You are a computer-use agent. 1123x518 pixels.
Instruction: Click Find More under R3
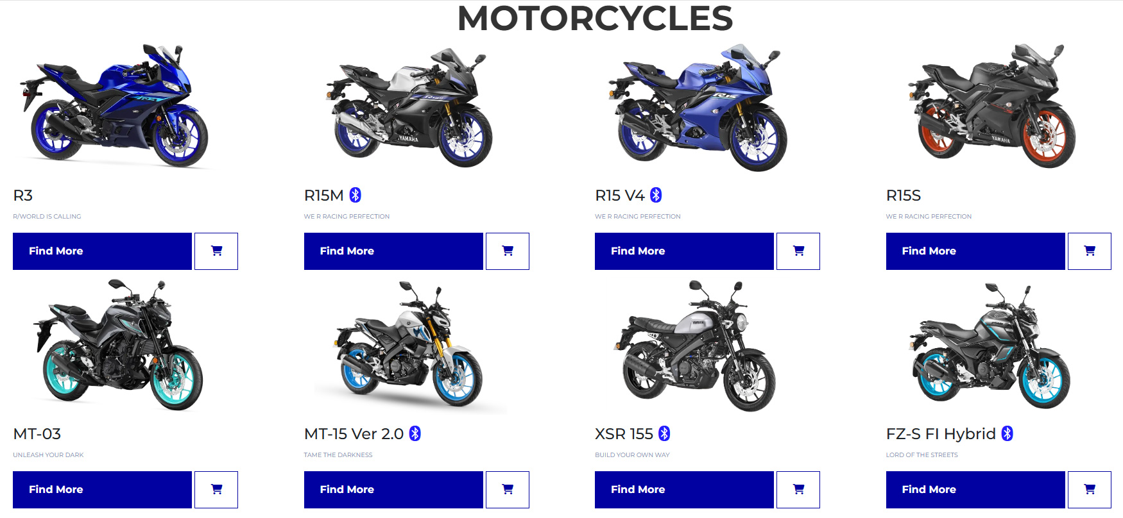[x=102, y=251]
